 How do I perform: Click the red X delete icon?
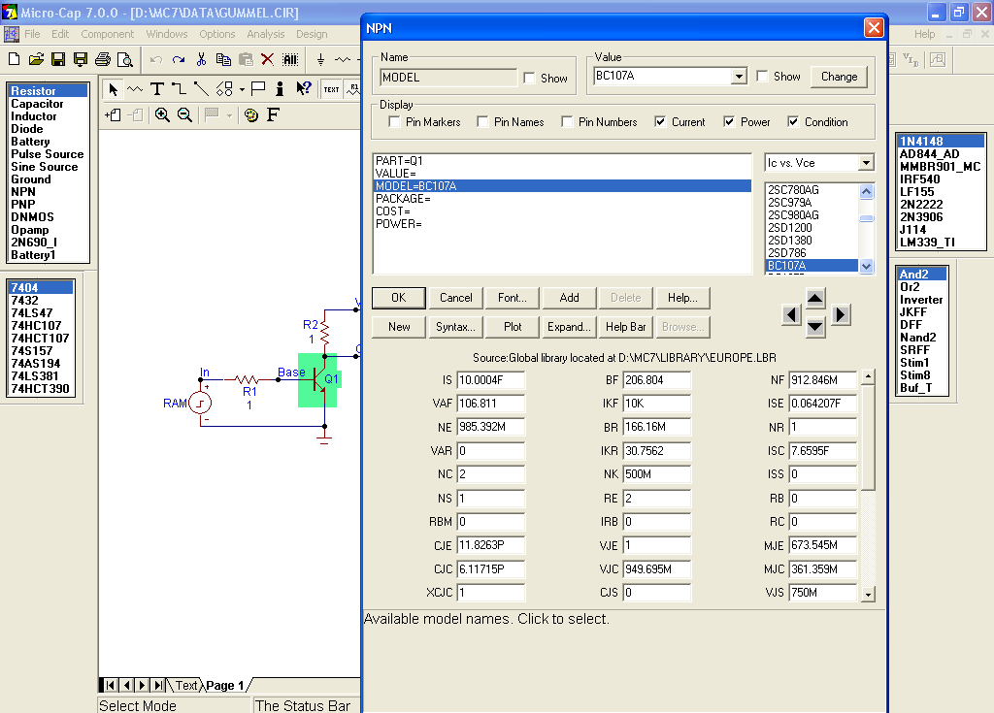268,59
